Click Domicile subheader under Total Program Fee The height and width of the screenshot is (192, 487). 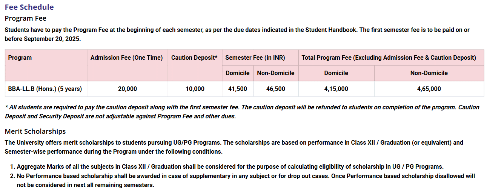[x=336, y=73]
